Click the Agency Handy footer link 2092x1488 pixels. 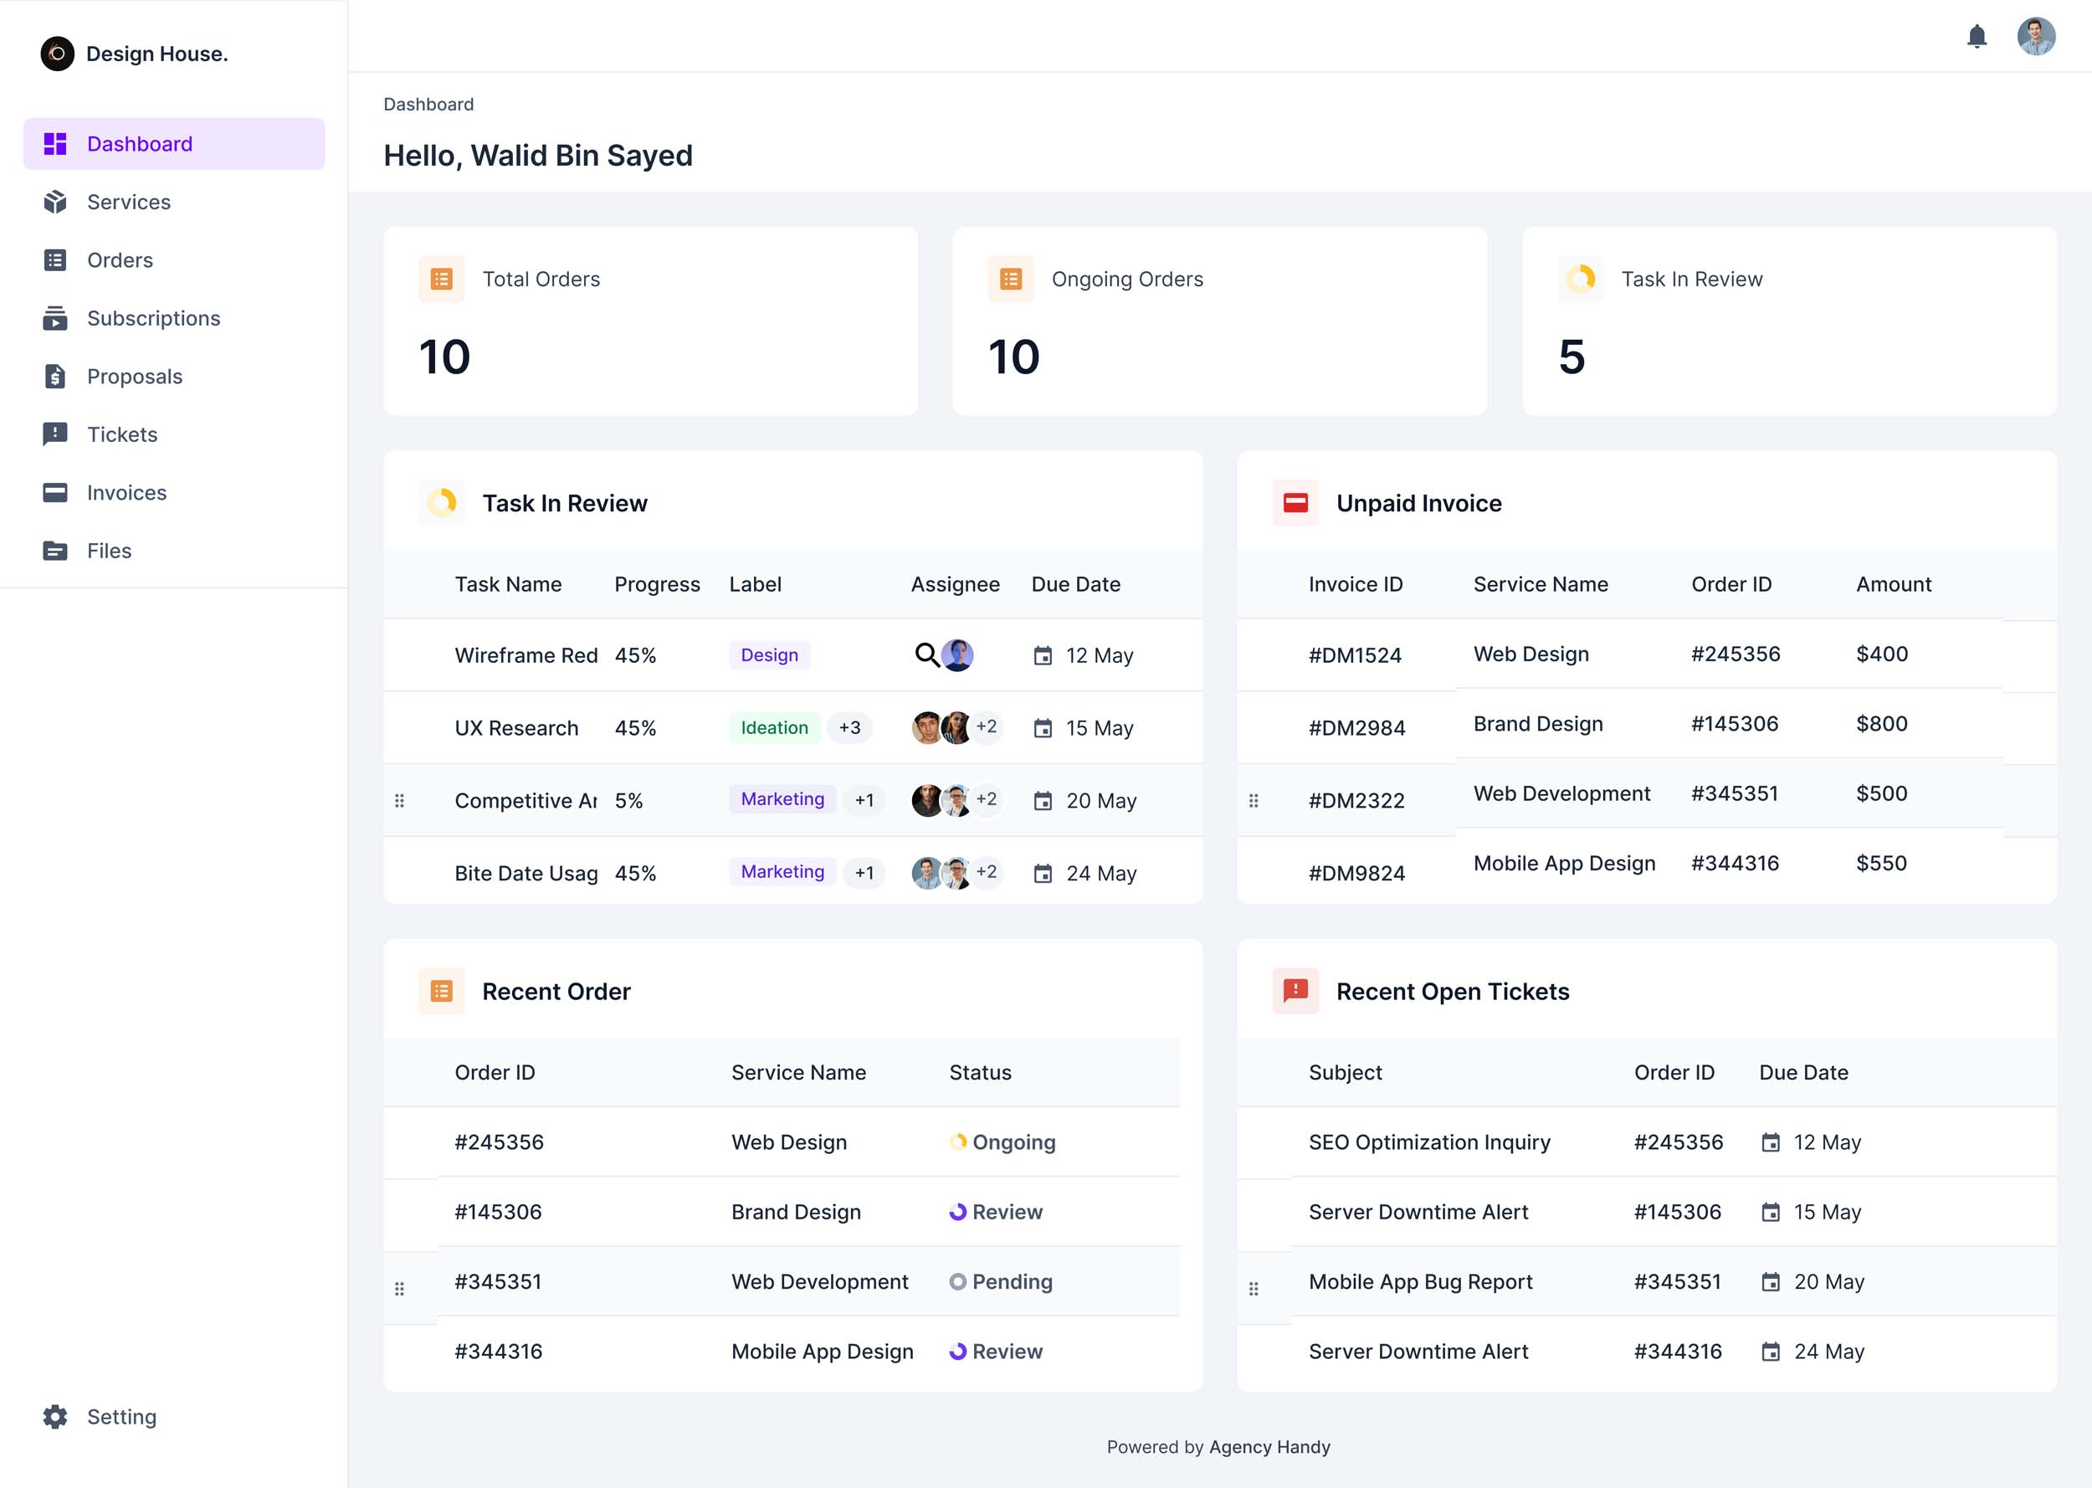click(x=1269, y=1447)
